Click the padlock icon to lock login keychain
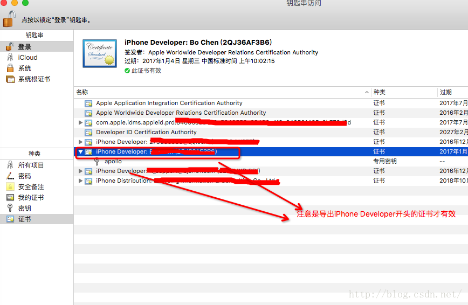Screen dimensions: 468x305 point(9,19)
